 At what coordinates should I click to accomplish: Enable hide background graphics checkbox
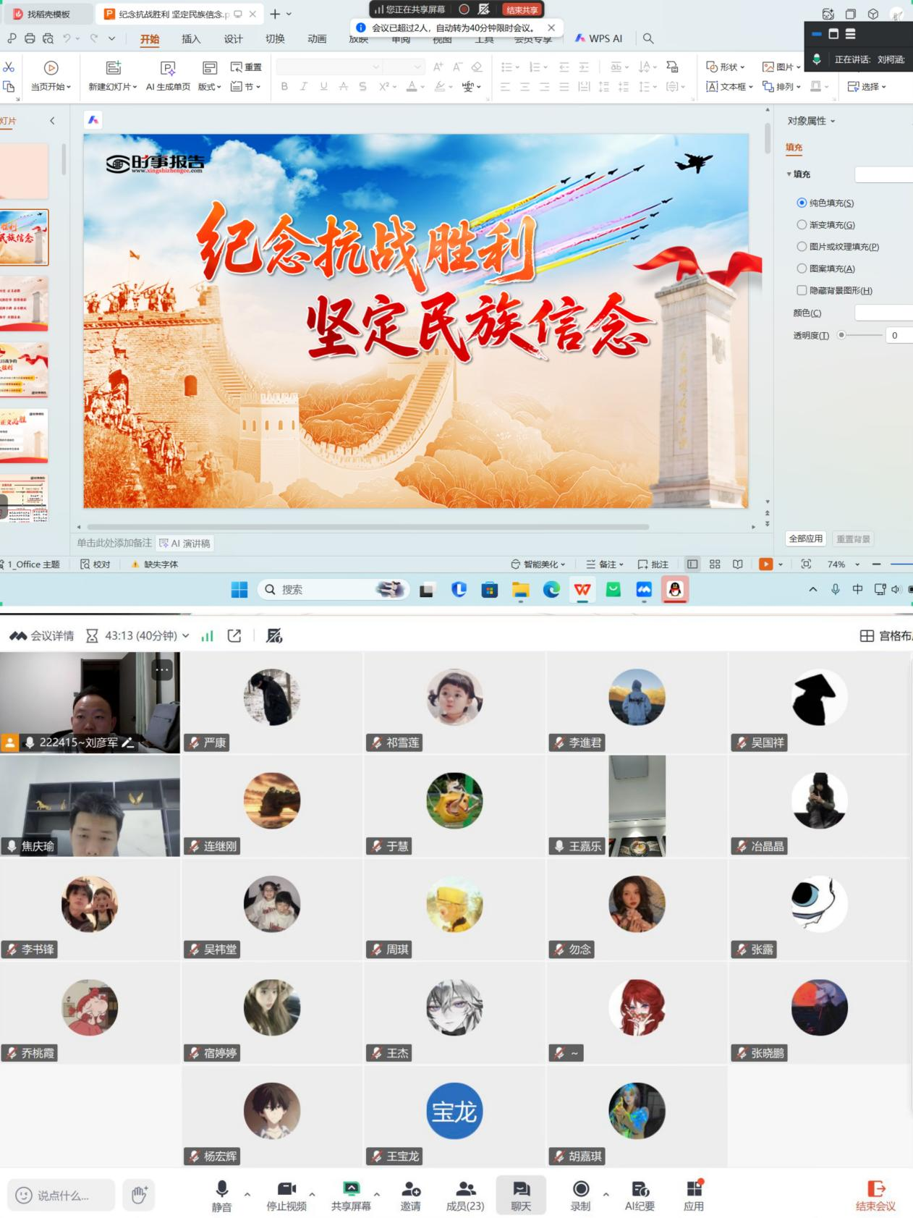click(802, 290)
